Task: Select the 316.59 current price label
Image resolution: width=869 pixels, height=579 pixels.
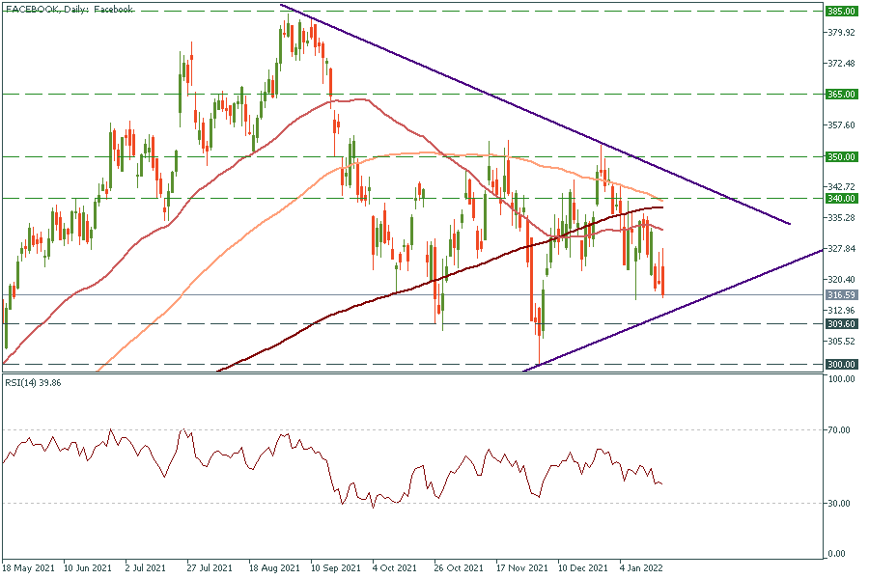Action: [841, 295]
